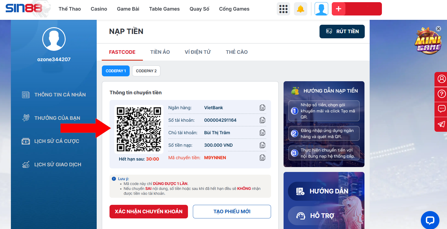The image size is (447, 229).
Task: Click the HƯỚNG DẪN guide button
Action: [x=324, y=191]
